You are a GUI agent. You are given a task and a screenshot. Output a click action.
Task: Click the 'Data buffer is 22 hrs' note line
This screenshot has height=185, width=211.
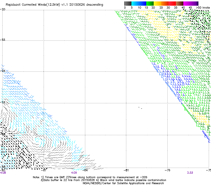click(103, 180)
